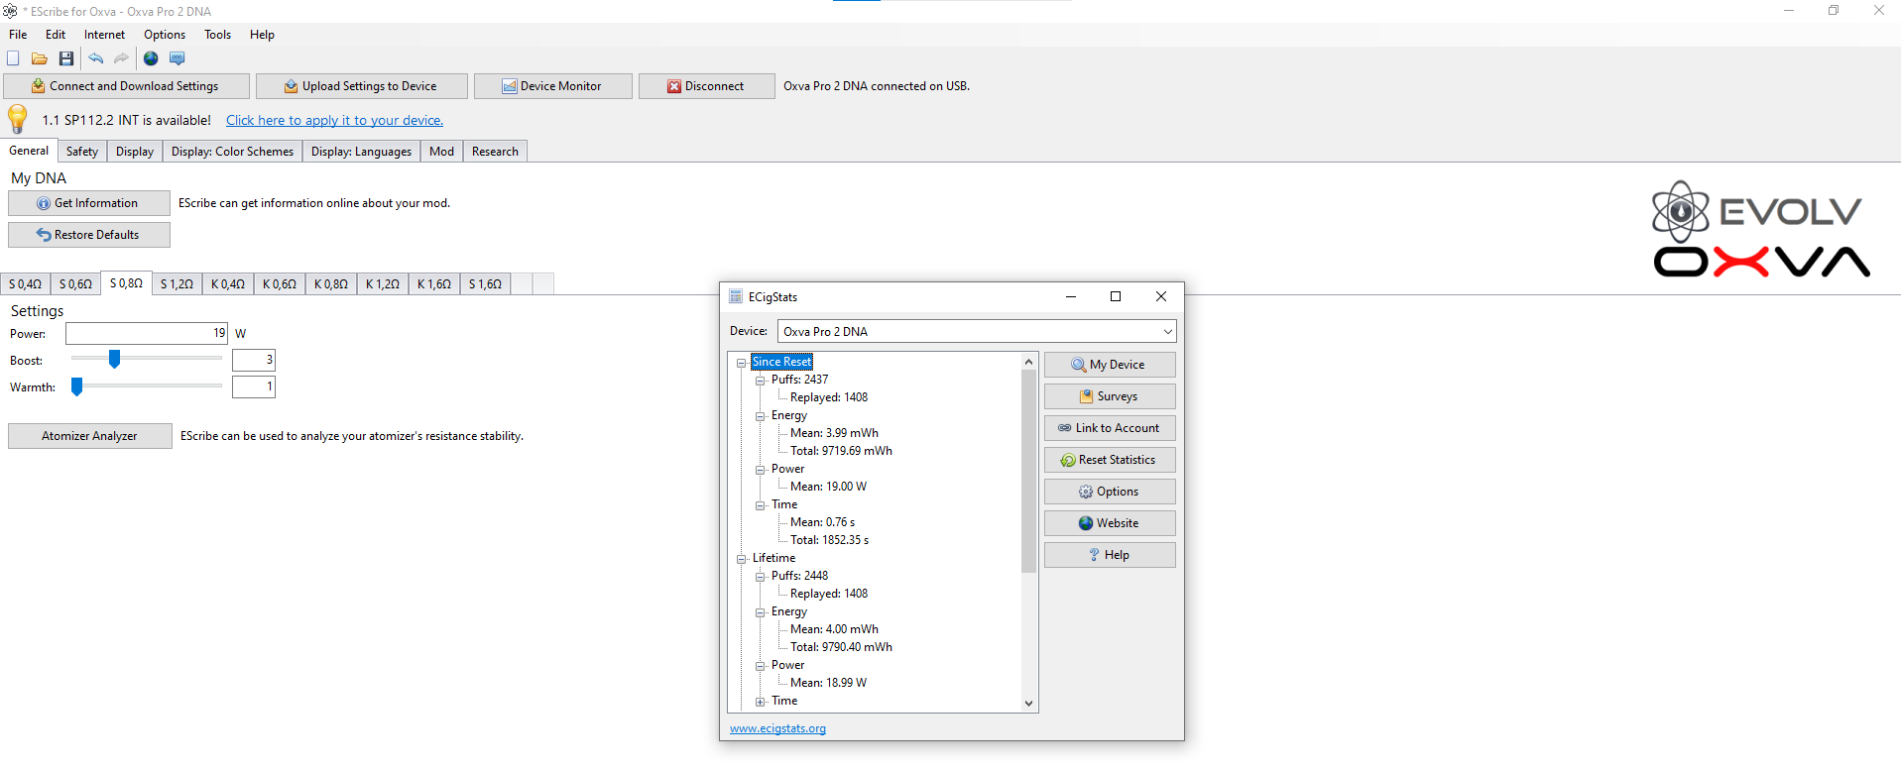Select the K 0,8Ω profile tab
Image resolution: width=1901 pixels, height=770 pixels.
[x=331, y=284]
